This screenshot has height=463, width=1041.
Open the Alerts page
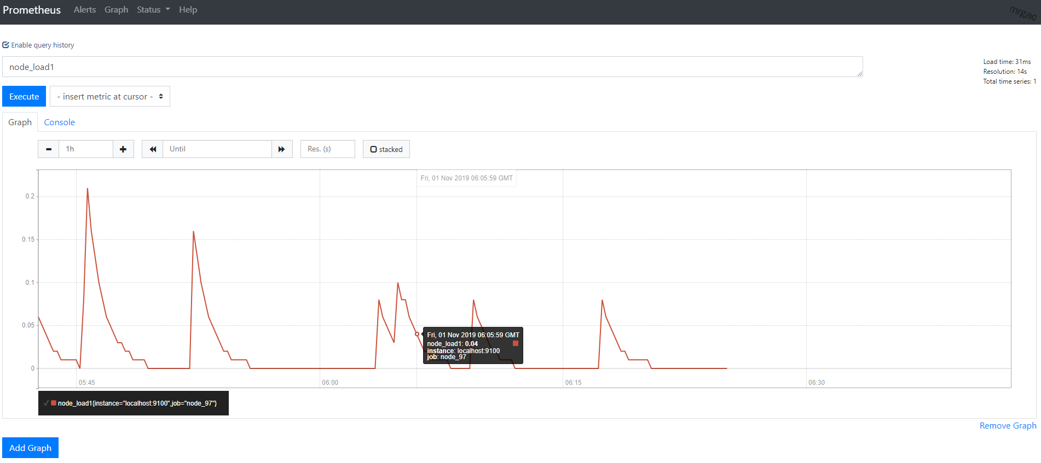pos(85,10)
